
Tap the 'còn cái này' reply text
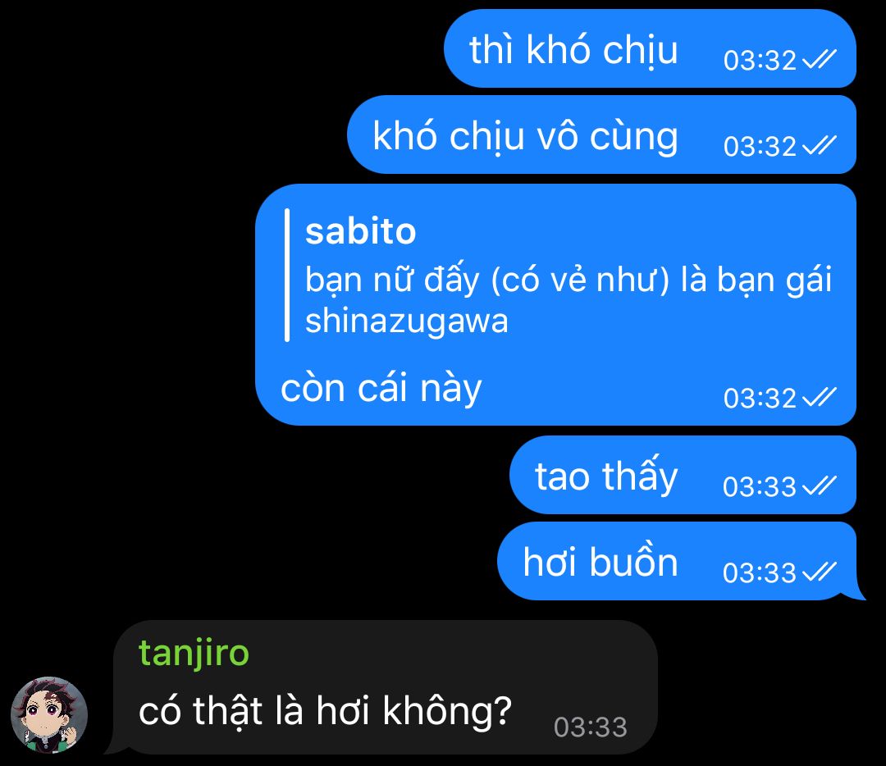pyautogui.click(x=381, y=388)
